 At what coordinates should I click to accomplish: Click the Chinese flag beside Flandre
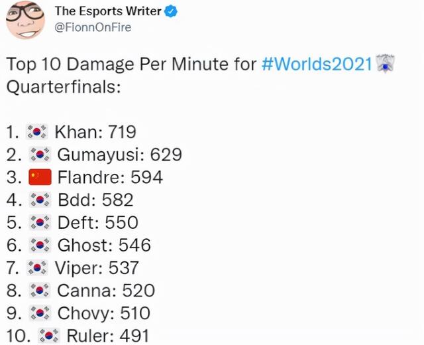tap(41, 178)
